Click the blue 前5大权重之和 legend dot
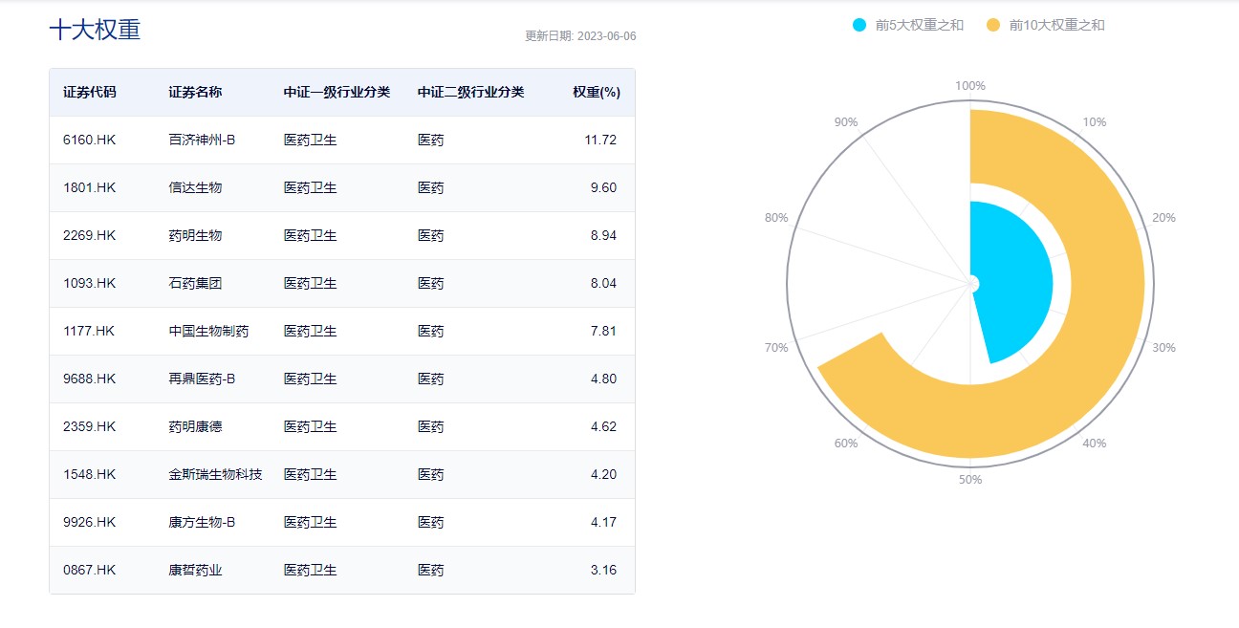 [859, 25]
